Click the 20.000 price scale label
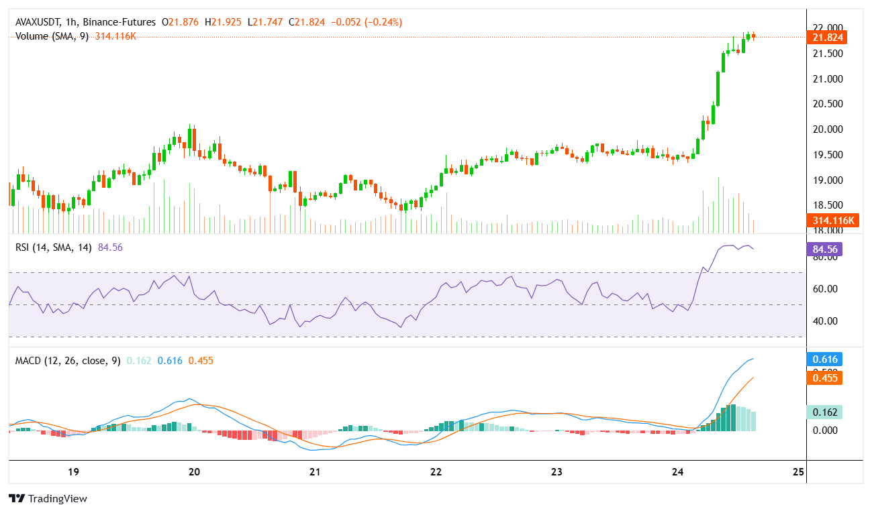This screenshot has height=513, width=872. [x=827, y=129]
